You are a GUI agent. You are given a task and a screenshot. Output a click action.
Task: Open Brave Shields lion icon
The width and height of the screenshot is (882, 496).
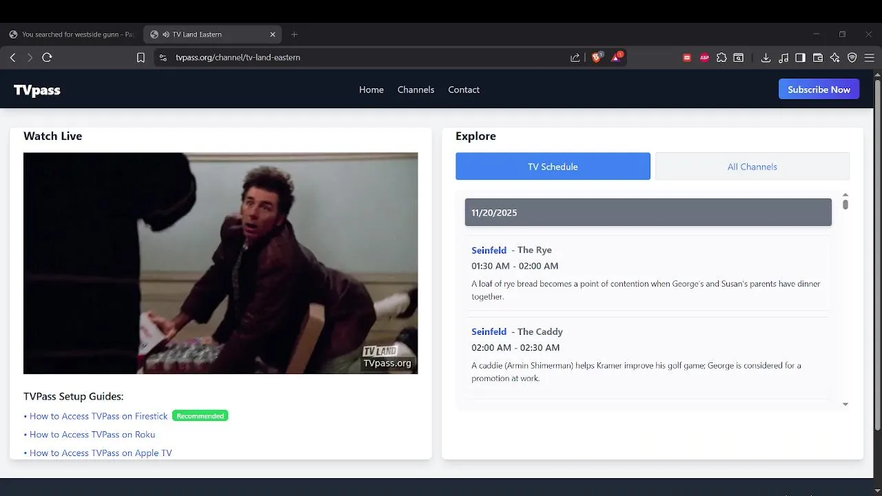(597, 57)
